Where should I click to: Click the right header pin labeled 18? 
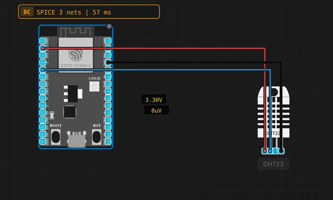click(x=109, y=127)
